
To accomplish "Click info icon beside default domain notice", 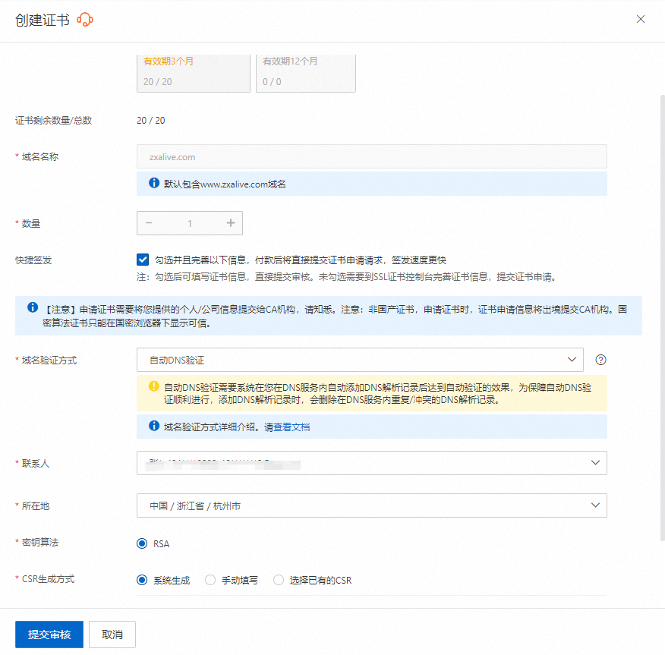I will coord(153,184).
